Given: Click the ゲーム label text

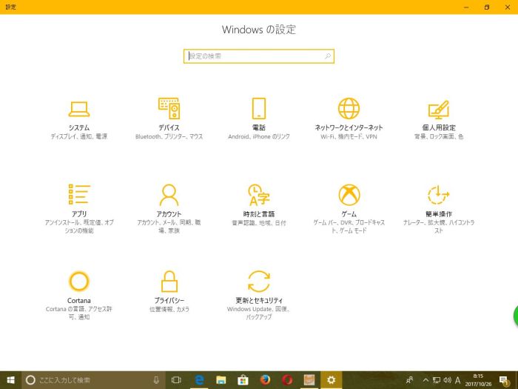Looking at the screenshot, I should [x=349, y=214].
